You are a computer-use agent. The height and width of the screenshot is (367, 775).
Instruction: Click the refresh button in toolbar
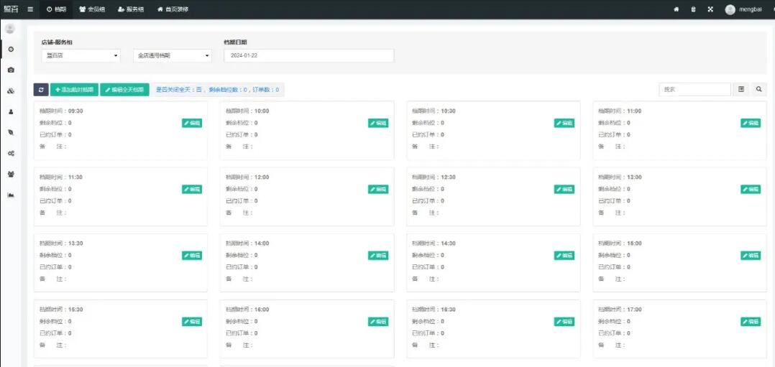(x=41, y=90)
